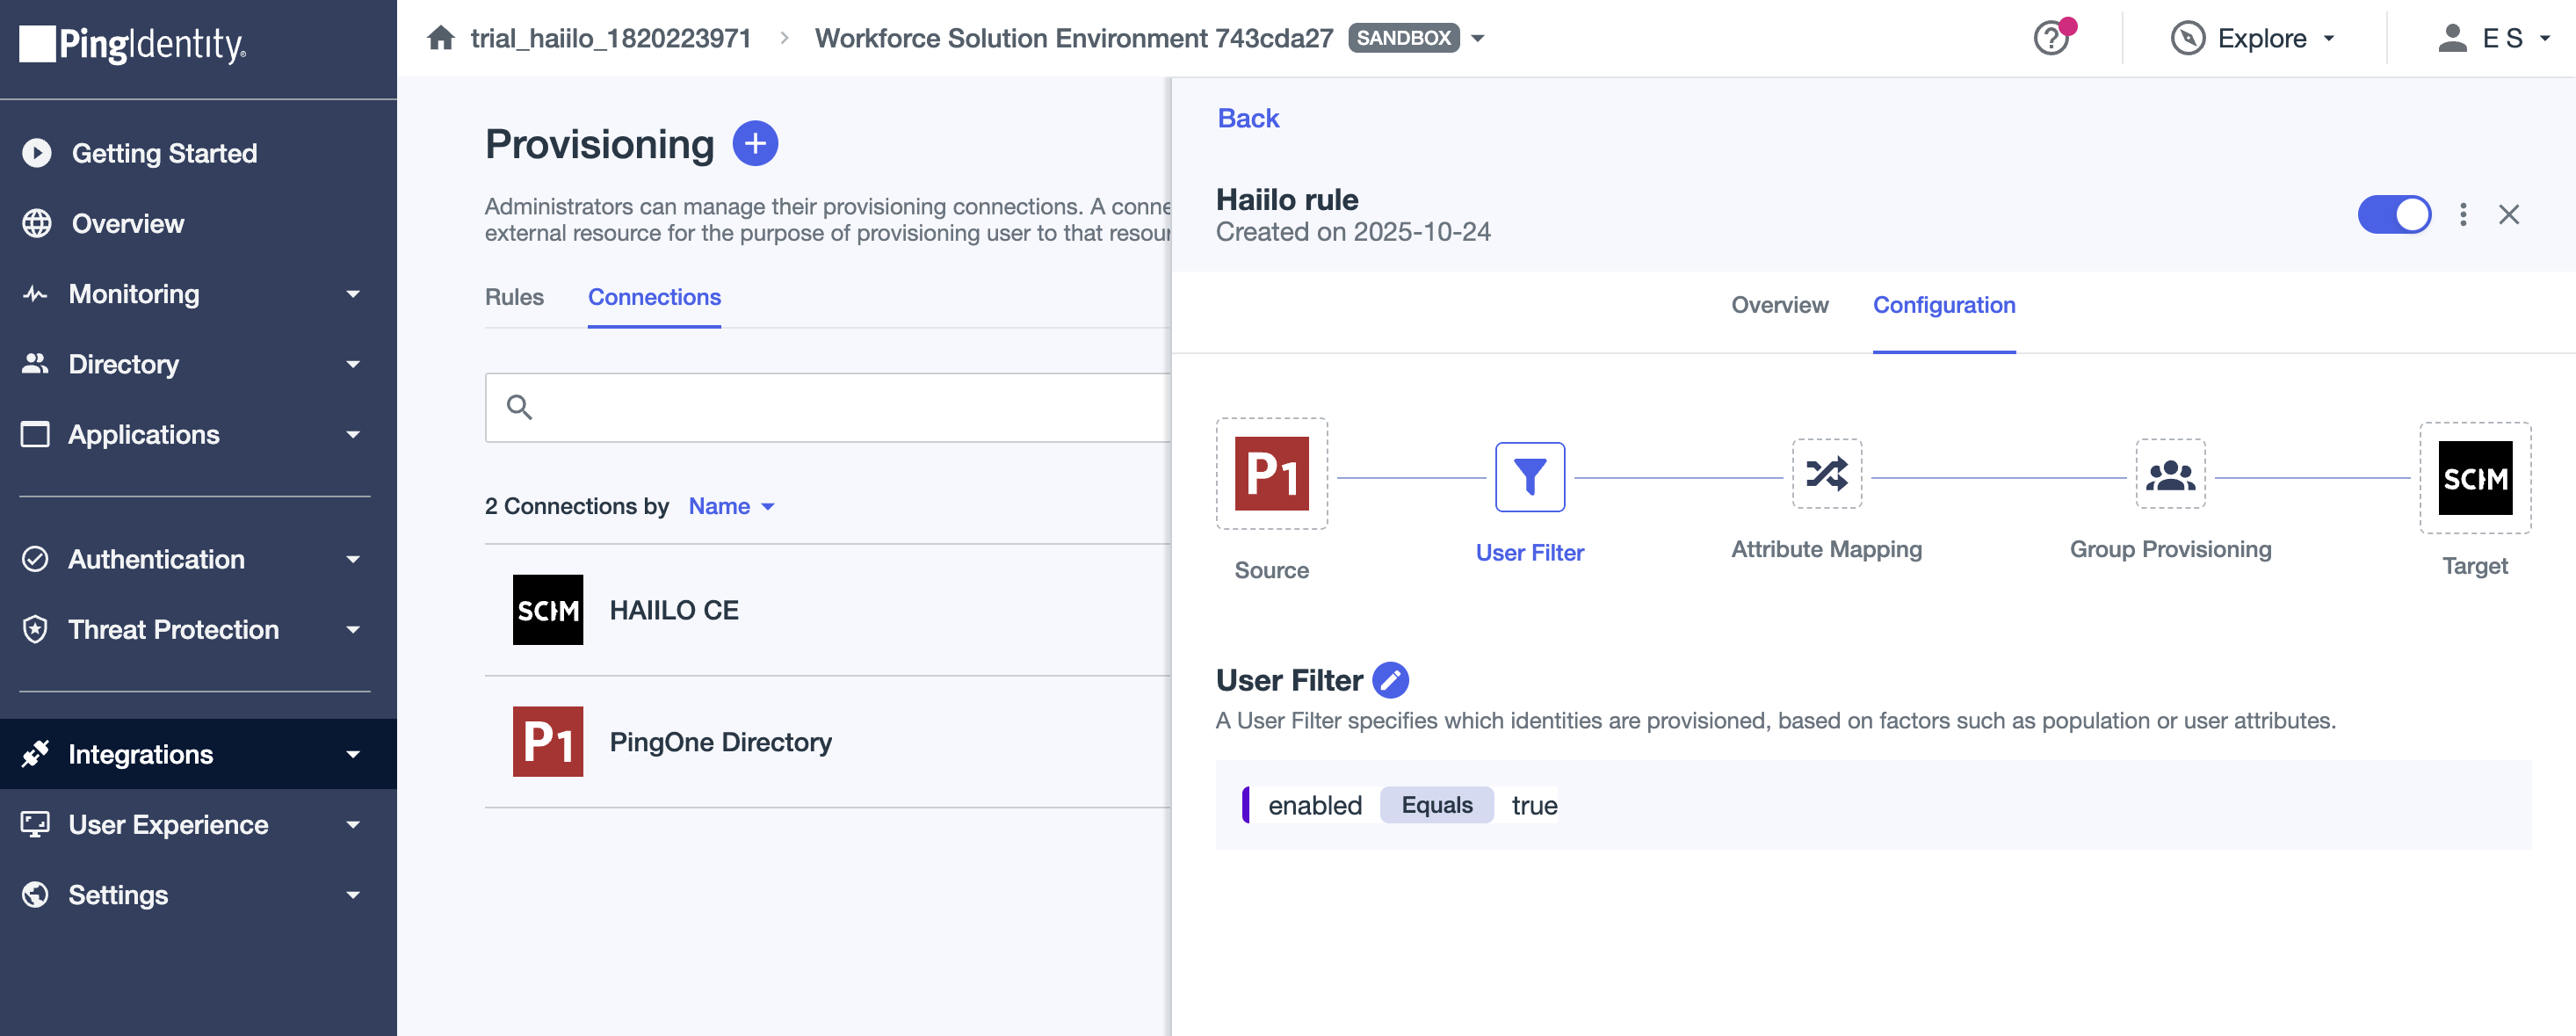Image resolution: width=2576 pixels, height=1036 pixels.
Task: Click the Settings globe icon
Action: [x=35, y=894]
